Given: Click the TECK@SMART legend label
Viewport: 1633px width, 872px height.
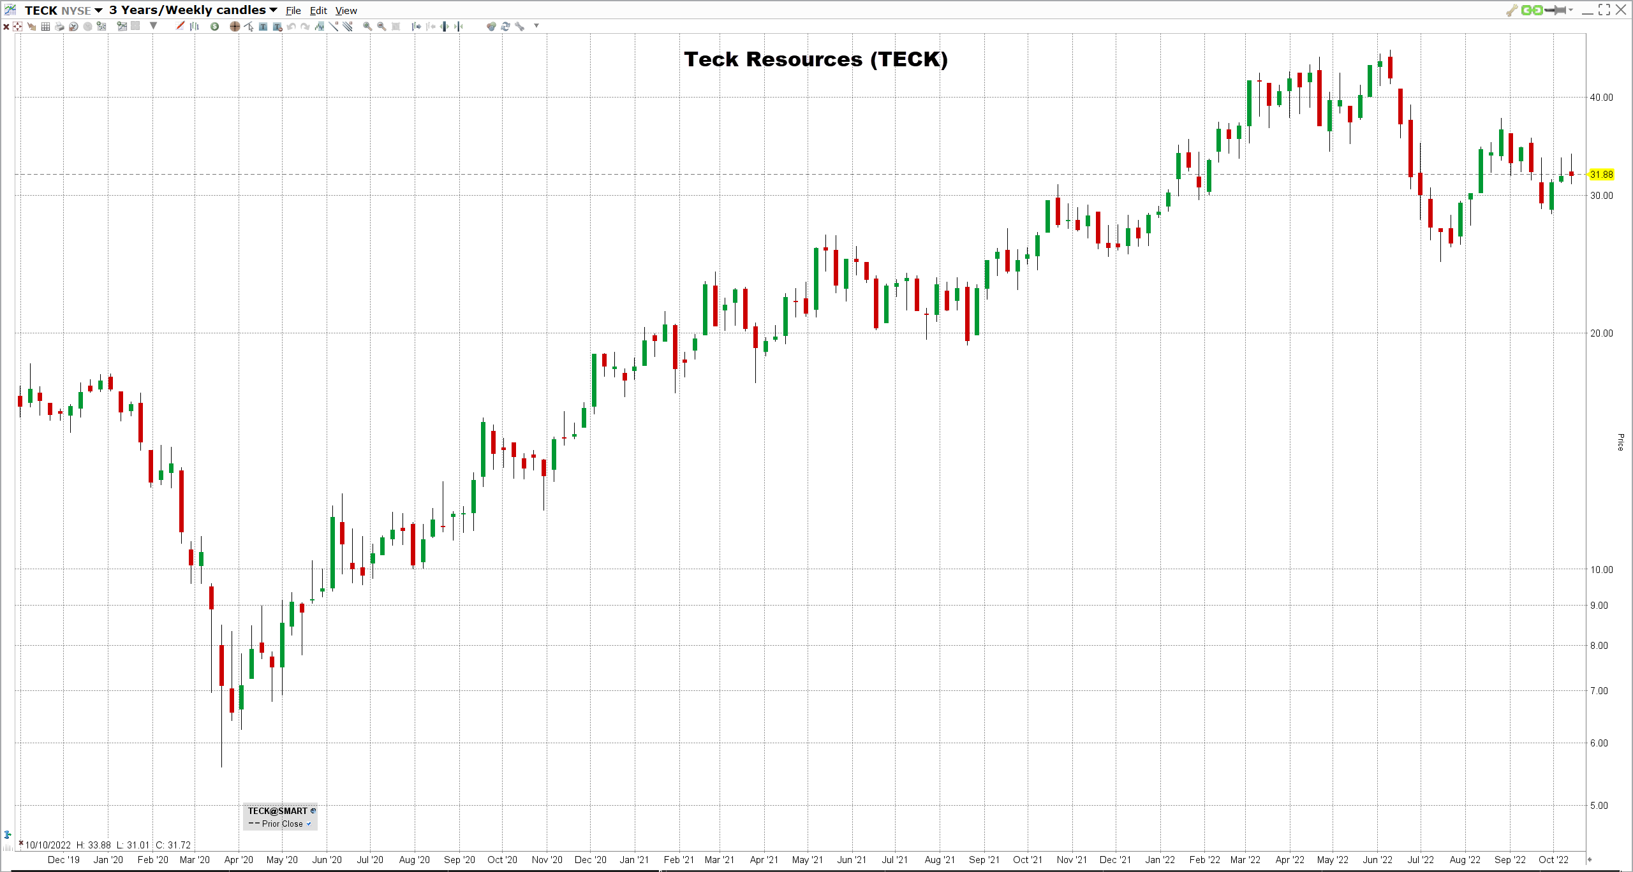Looking at the screenshot, I should tap(277, 811).
